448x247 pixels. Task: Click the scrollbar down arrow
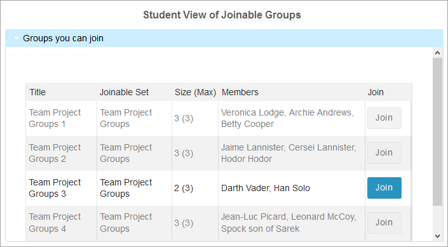(x=437, y=236)
